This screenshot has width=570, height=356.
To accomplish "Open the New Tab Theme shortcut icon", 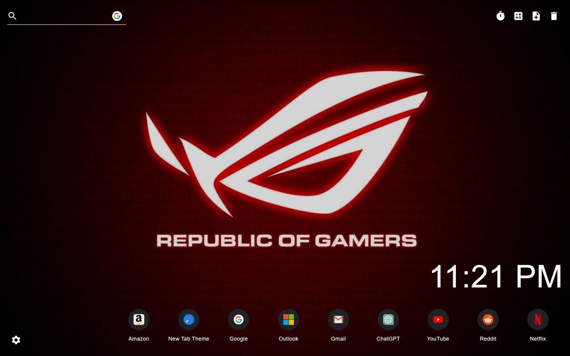I will [x=189, y=320].
